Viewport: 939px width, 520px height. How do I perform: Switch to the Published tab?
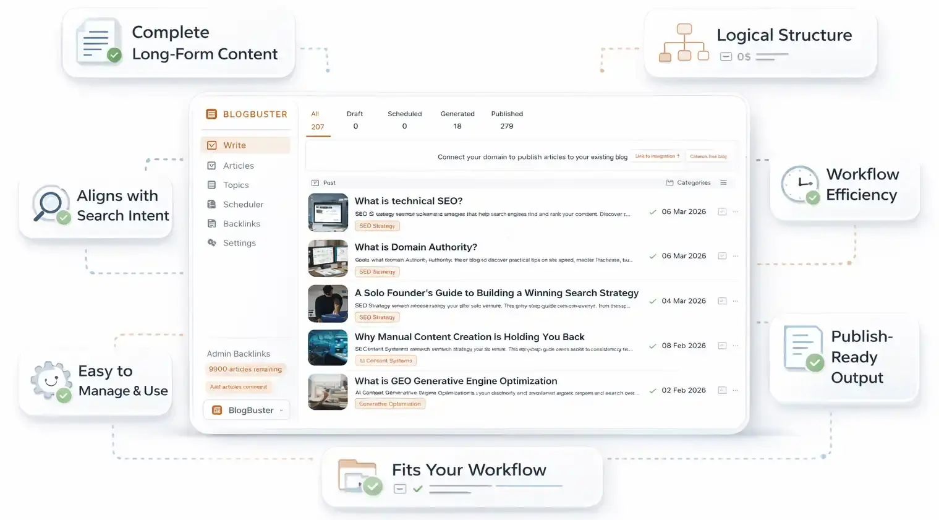pyautogui.click(x=506, y=119)
